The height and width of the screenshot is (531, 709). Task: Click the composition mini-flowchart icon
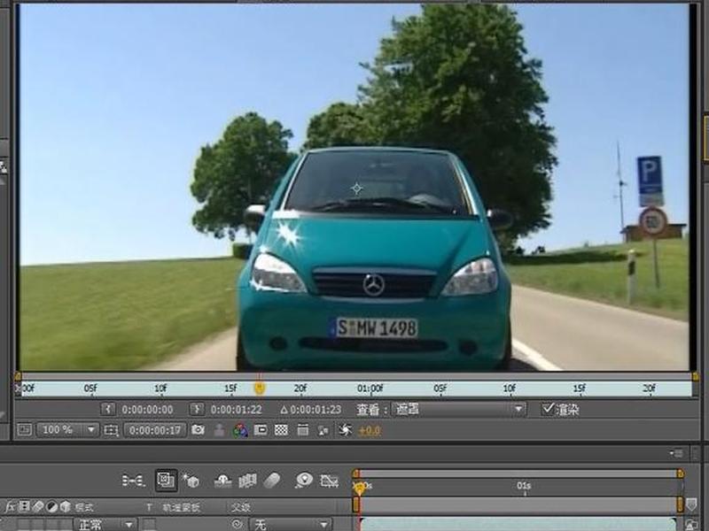(x=134, y=481)
